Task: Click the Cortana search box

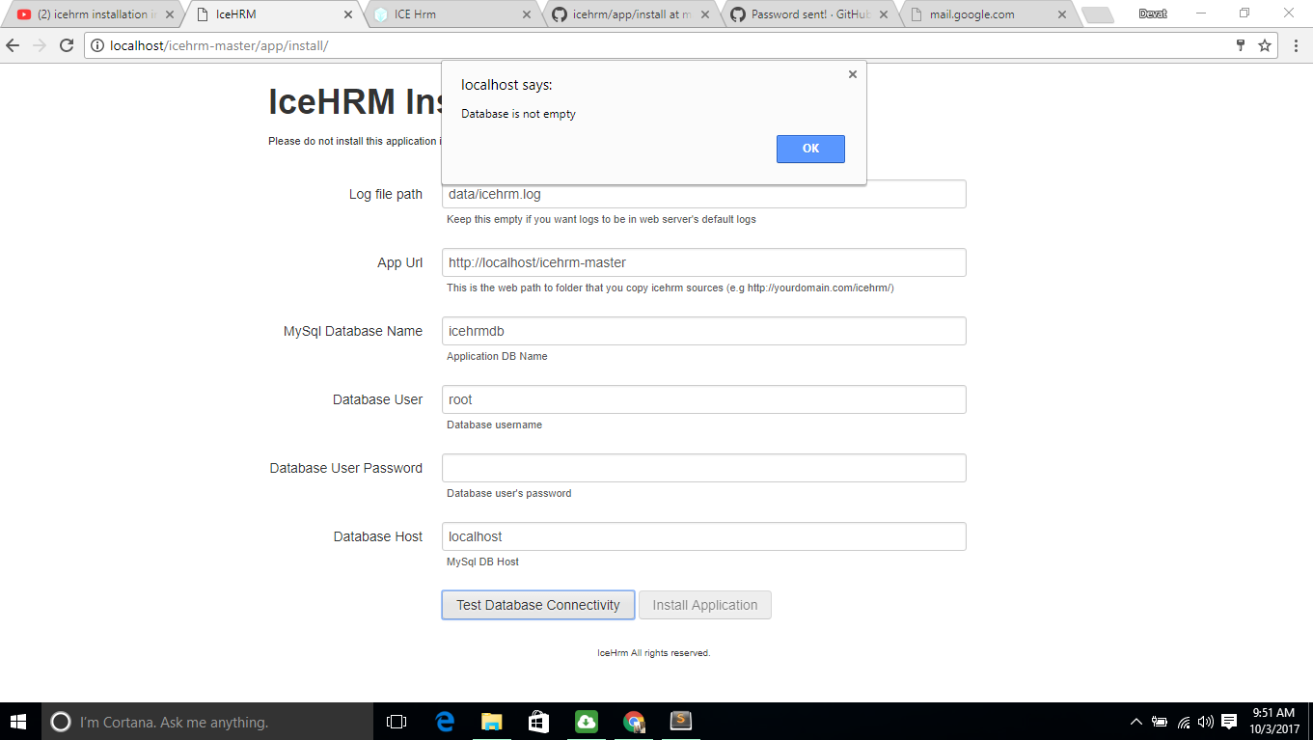Action: pos(207,722)
